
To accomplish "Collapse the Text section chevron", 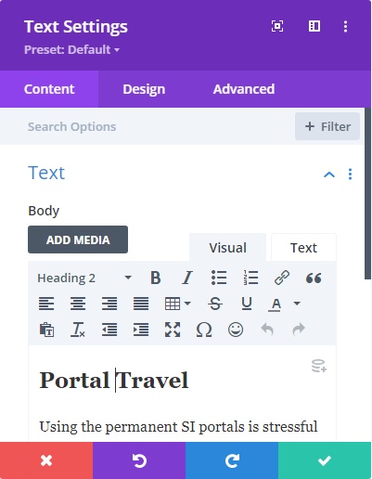I will point(329,175).
